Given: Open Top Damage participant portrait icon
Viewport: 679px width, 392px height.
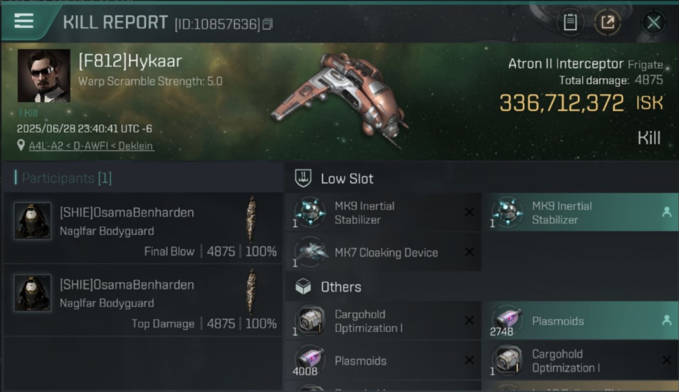Looking at the screenshot, I should [x=32, y=293].
